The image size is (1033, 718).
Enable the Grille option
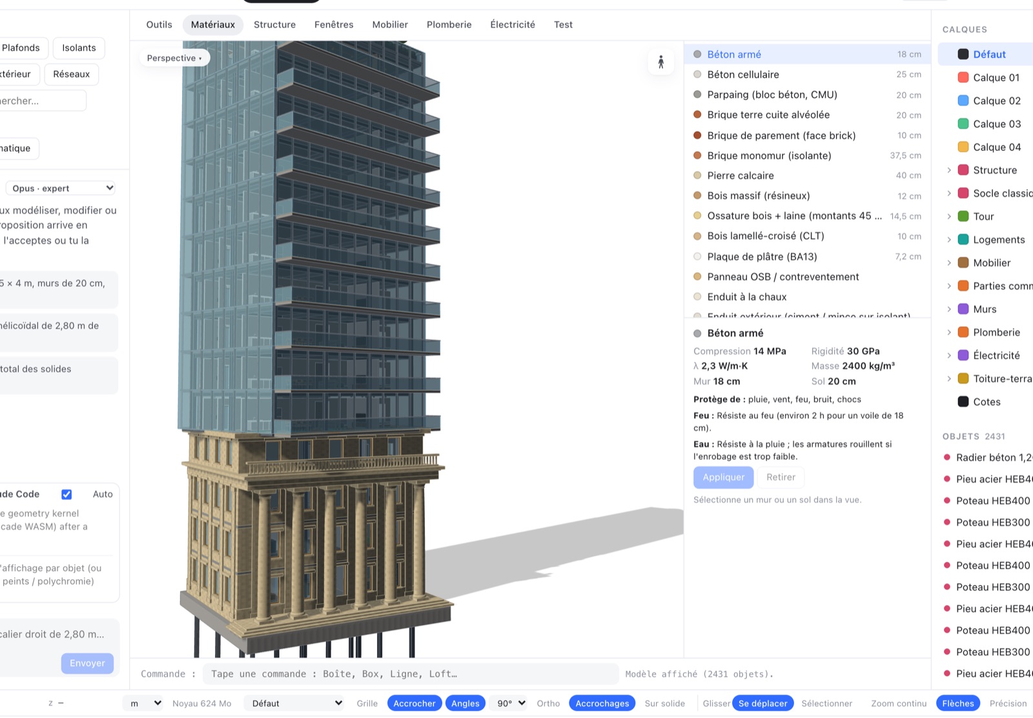(367, 703)
